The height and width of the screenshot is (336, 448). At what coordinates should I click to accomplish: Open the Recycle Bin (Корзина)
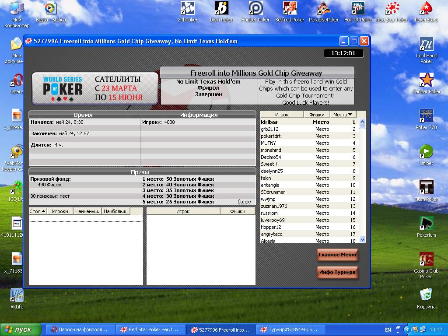coord(426,294)
